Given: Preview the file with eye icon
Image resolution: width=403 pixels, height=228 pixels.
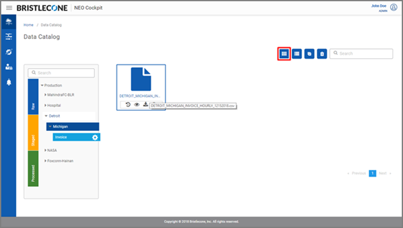Looking at the screenshot, I should click(137, 104).
